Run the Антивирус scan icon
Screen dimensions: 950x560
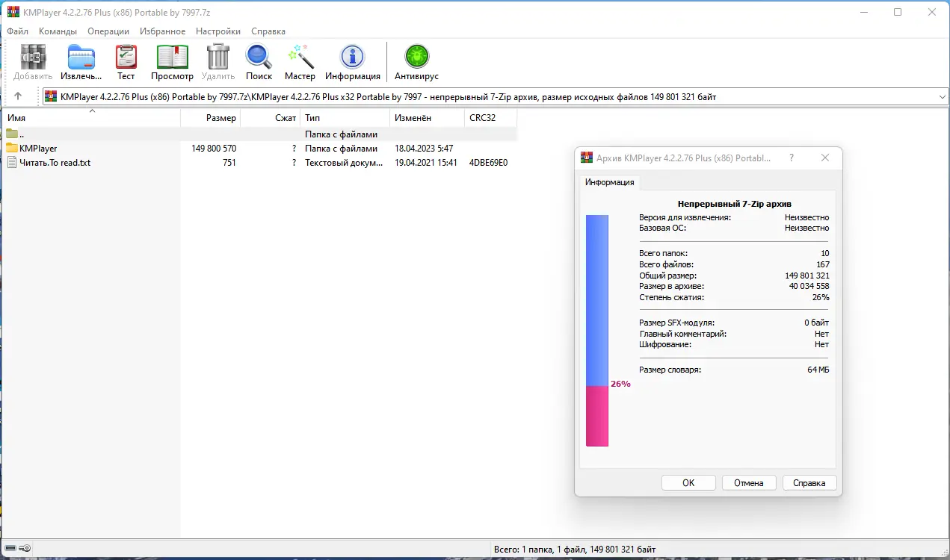coord(416,57)
